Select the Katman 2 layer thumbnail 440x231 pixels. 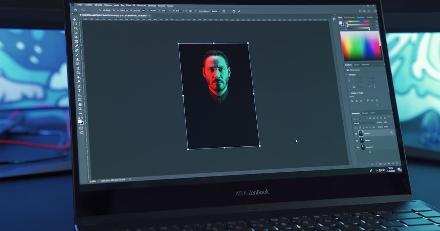(361, 134)
